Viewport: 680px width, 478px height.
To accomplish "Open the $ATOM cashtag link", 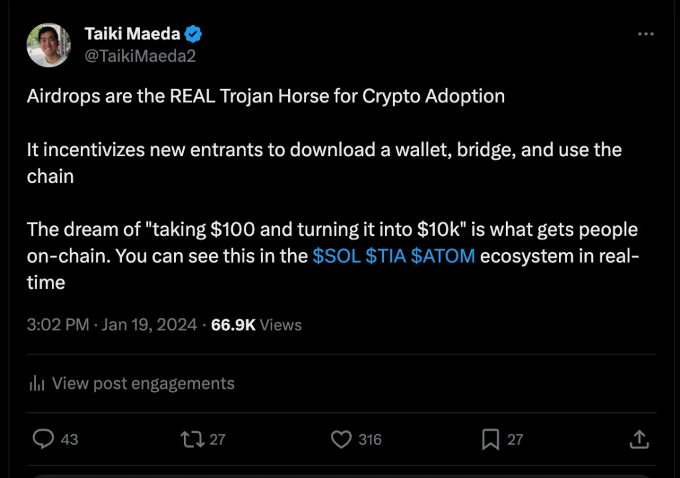I will click(x=443, y=256).
